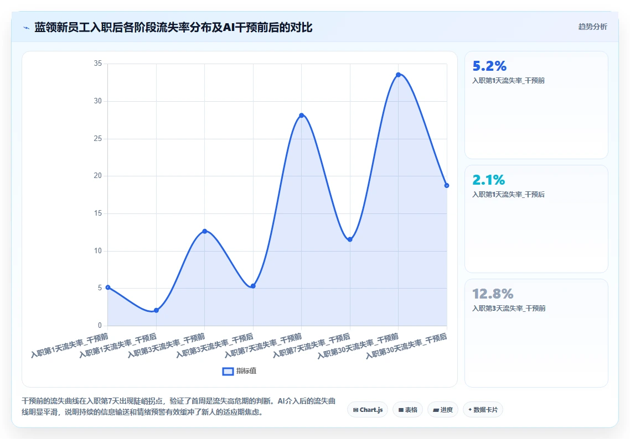Screen dimensions: 630x439
Task: Click data point for 入职第7天流失率_干预后
Action: tap(350, 239)
